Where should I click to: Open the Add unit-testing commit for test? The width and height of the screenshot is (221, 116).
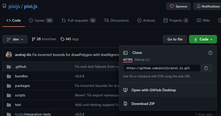click(x=97, y=105)
